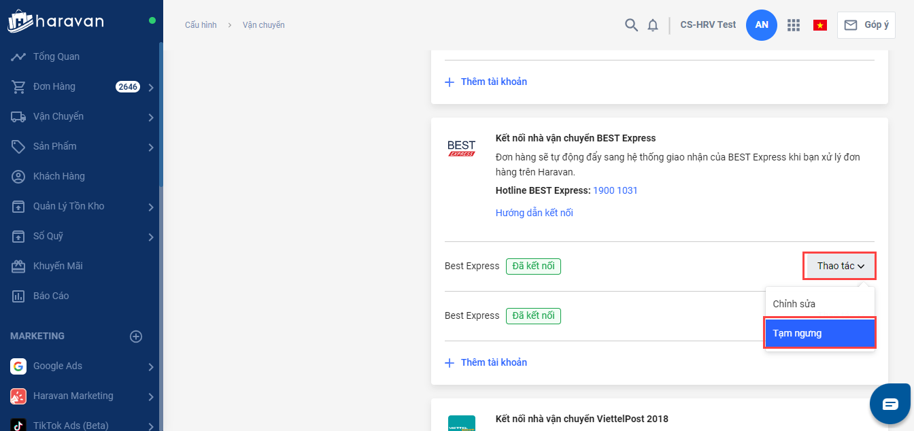Expand Sản Phẩm in the sidebar

pos(151,147)
